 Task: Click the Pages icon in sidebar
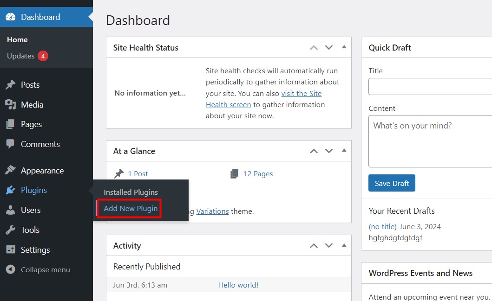click(10, 124)
